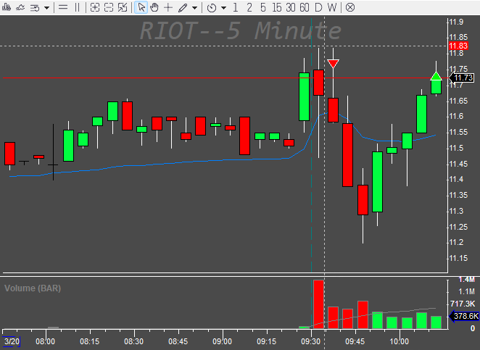The image size is (480, 350).
Task: Click the 11.73 current price label
Action: 462,78
